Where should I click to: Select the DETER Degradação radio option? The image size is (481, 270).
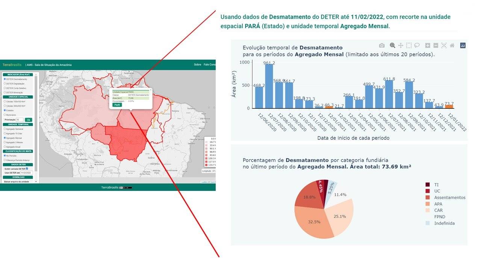5,84
